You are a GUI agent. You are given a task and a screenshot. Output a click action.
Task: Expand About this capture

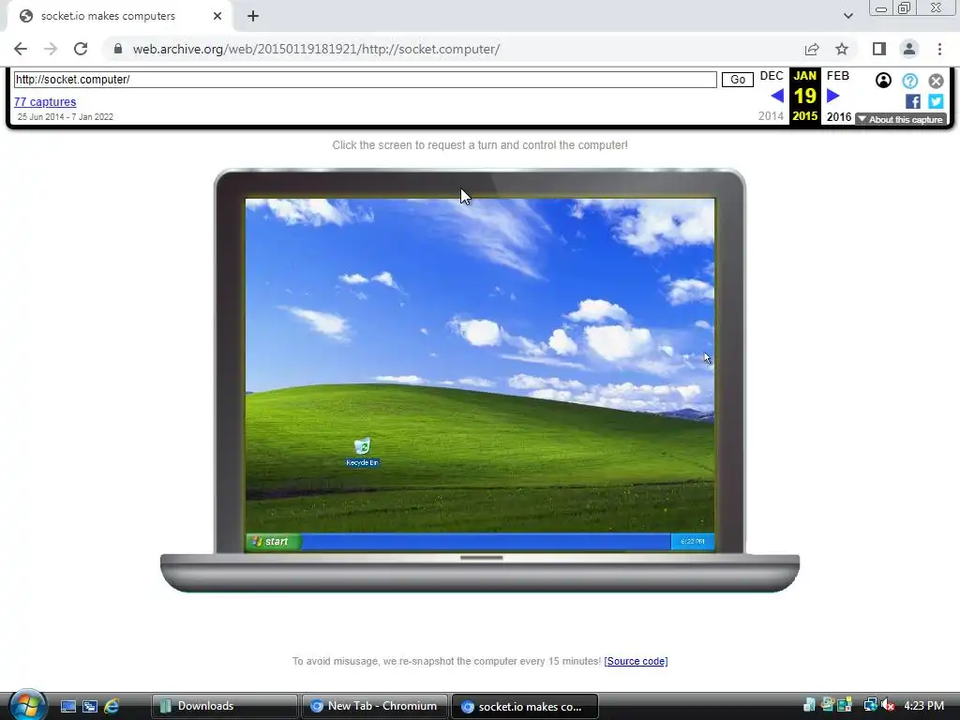tap(900, 119)
